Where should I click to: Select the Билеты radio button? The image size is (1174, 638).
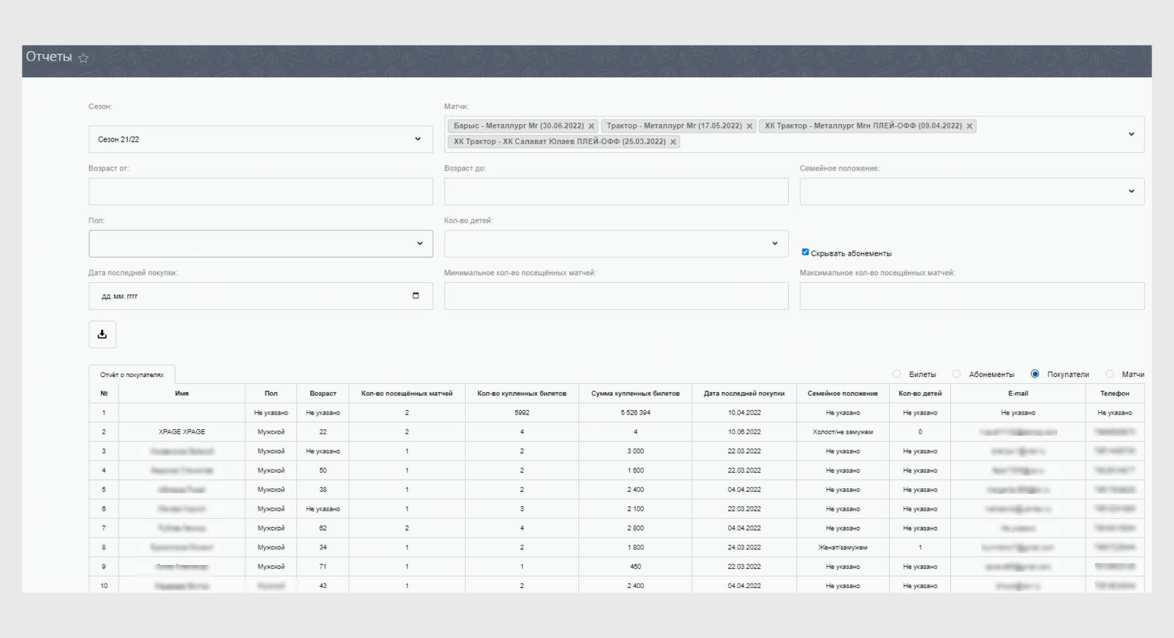point(897,374)
